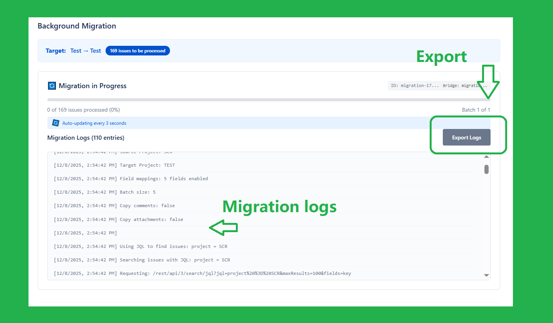Click the 'Batch 1 of 1' label
The image size is (553, 323).
[476, 110]
